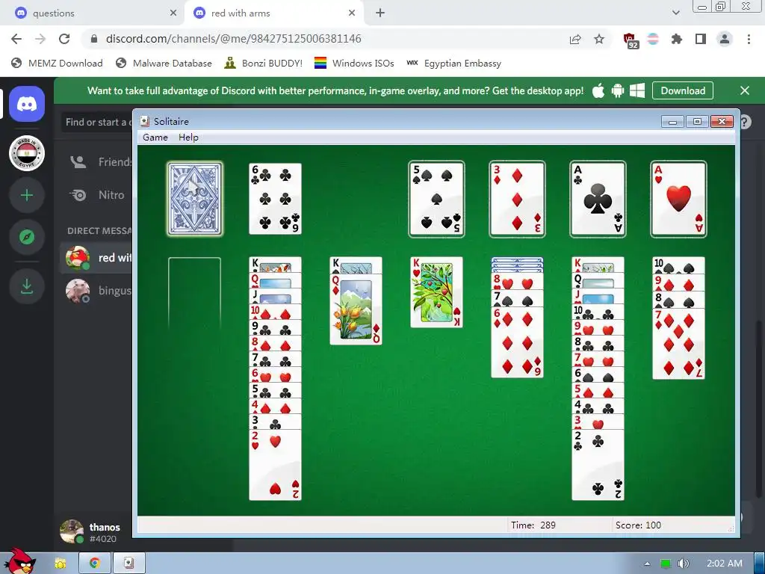Switch to the red with arms tab
Image resolution: width=765 pixels, height=574 pixels.
tap(273, 13)
